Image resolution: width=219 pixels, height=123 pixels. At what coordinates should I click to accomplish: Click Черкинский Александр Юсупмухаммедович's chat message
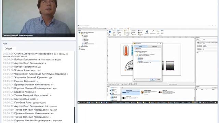[36, 74]
